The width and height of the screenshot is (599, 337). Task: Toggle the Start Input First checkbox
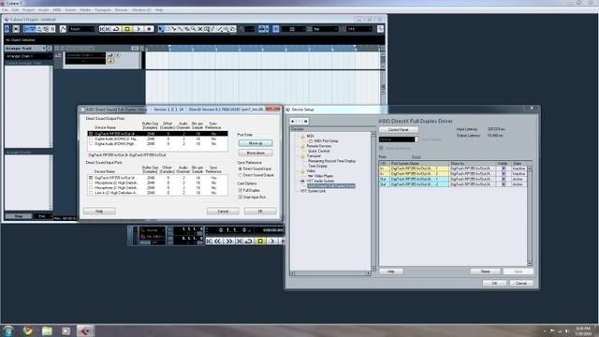(241, 197)
